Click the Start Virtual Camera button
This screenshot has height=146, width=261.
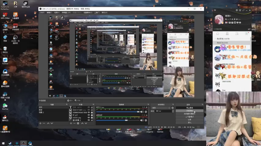tap(190, 114)
